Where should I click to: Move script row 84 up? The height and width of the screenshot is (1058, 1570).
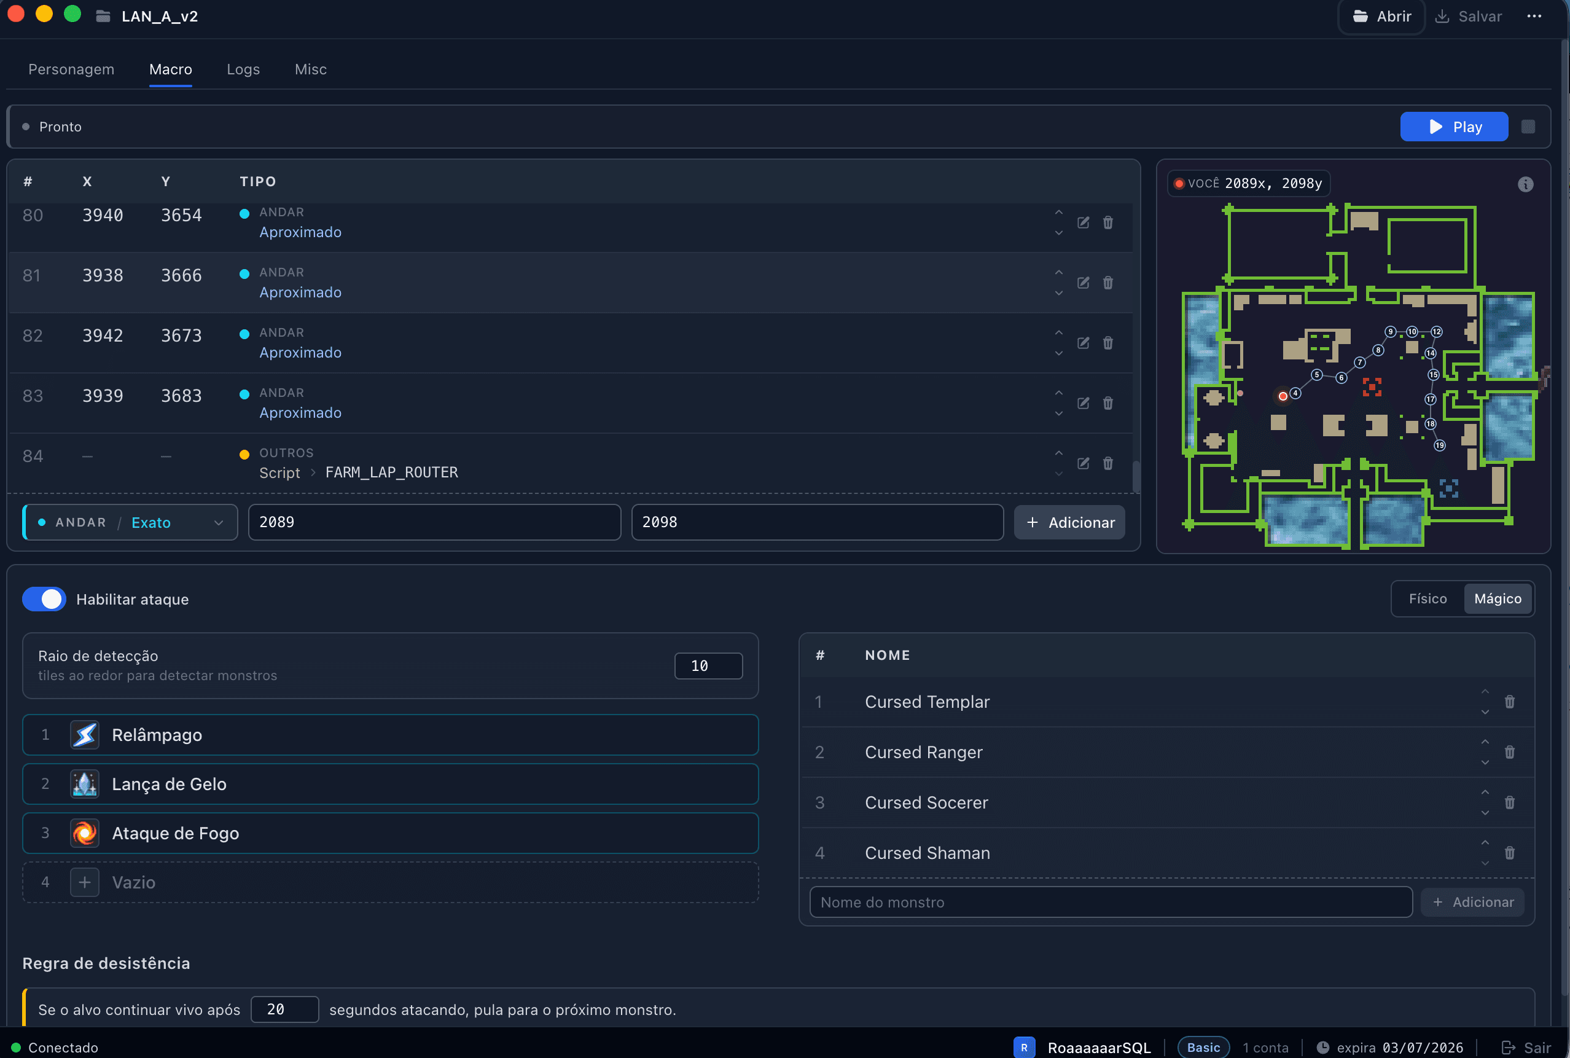pos(1059,453)
